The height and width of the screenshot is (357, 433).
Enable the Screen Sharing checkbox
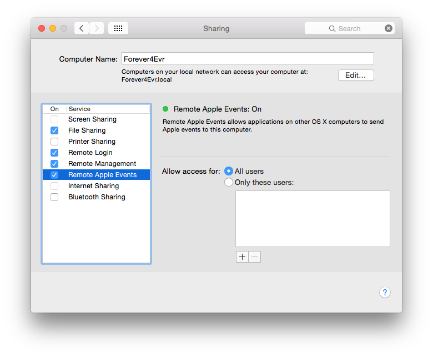54,119
